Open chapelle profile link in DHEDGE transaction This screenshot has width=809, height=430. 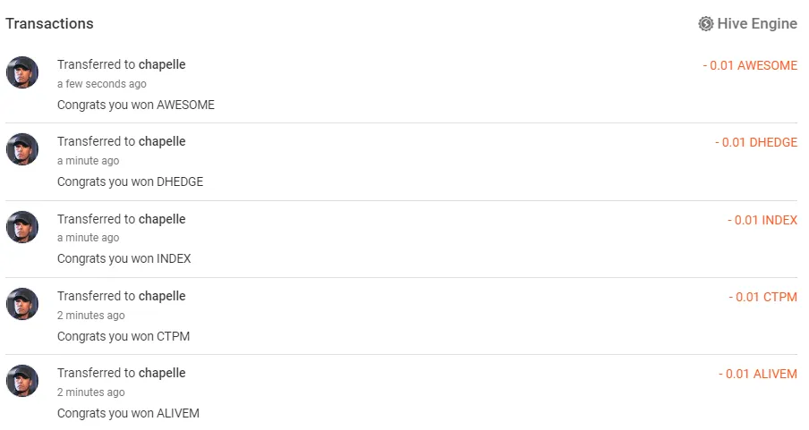coord(162,141)
